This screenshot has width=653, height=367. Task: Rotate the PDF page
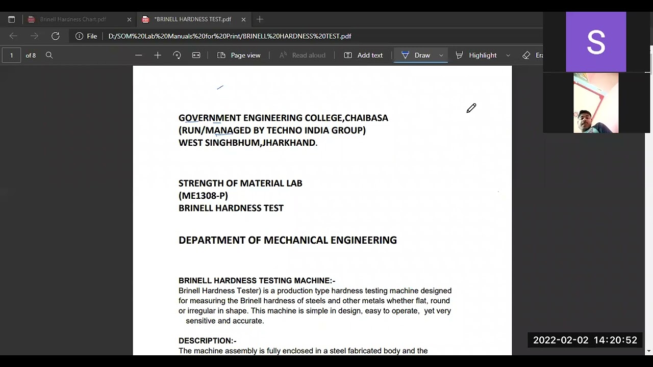point(177,55)
